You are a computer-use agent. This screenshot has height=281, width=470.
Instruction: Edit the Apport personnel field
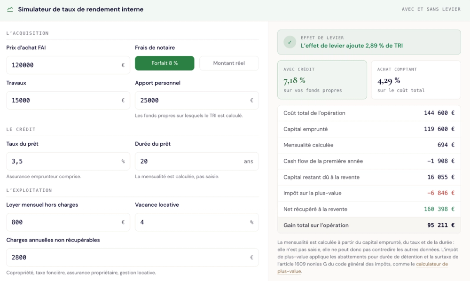[196, 101]
